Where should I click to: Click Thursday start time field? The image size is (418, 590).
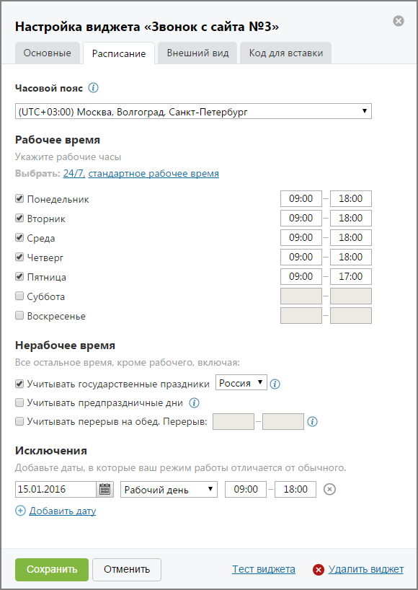pyautogui.click(x=301, y=257)
